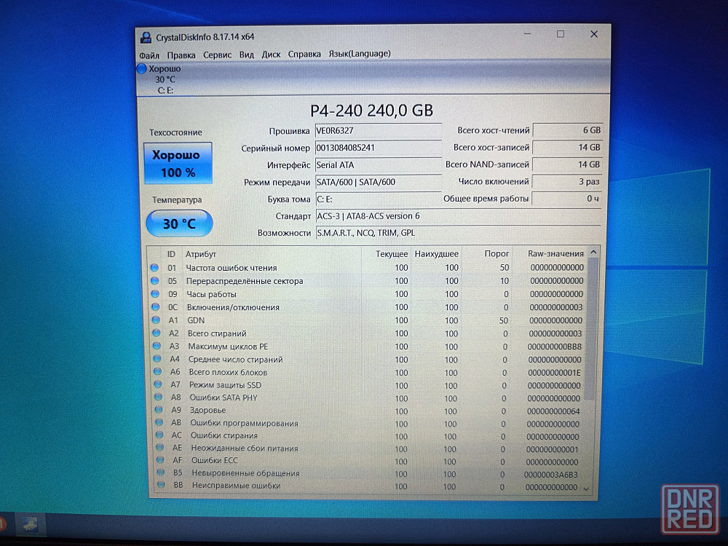Image resolution: width=728 pixels, height=546 pixels.
Task: Click the Прошивка field VE0R6327
Action: click(378, 130)
